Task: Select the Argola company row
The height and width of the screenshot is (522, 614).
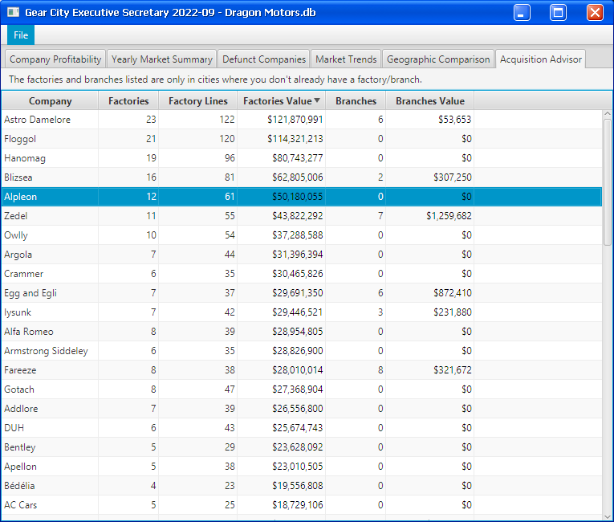Action: click(302, 255)
